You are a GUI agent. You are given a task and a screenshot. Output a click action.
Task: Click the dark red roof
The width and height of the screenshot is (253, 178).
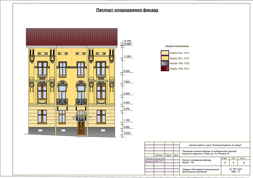coord(72,37)
